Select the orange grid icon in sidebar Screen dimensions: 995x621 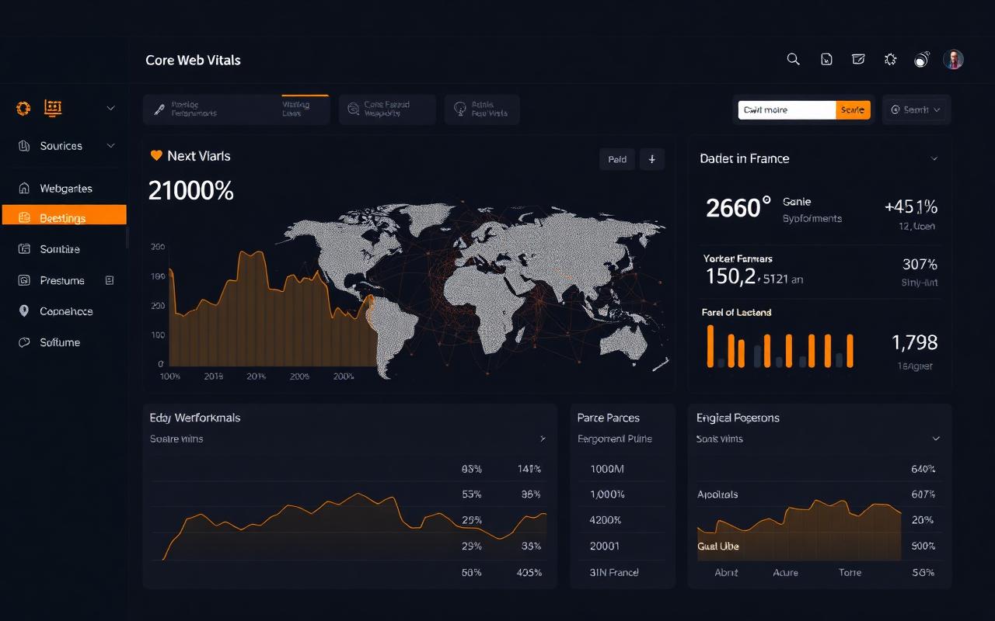(x=53, y=109)
